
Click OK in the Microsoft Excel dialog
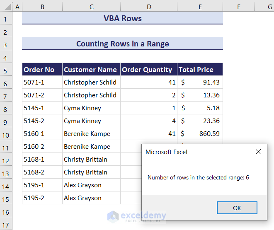pyautogui.click(x=237, y=208)
